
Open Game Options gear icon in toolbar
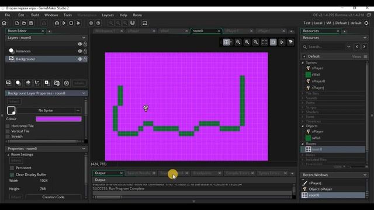point(91,23)
